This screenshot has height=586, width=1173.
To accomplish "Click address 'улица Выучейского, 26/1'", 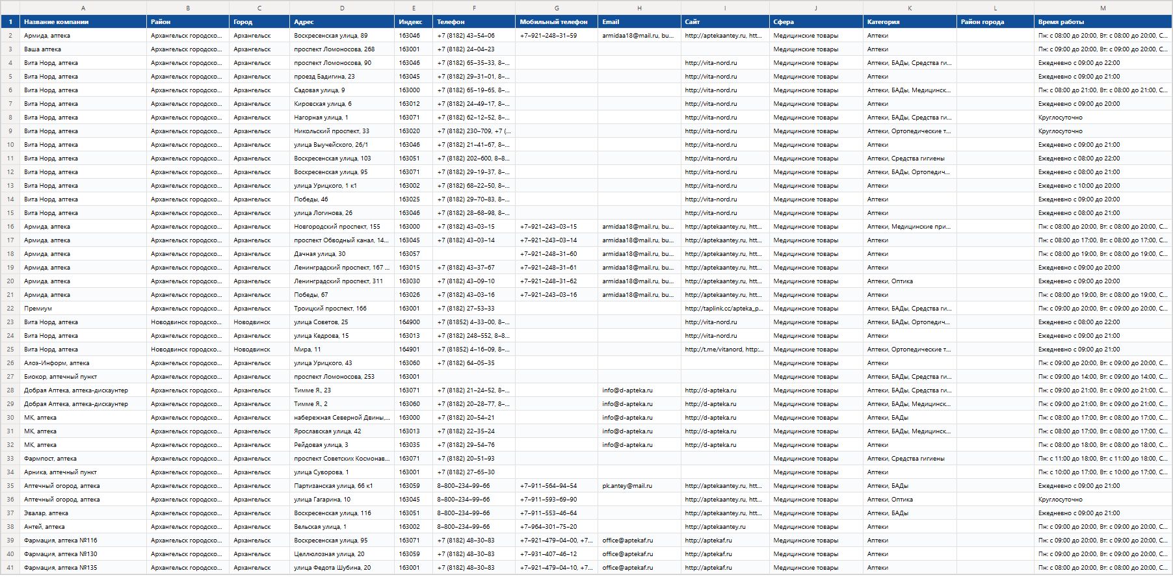I will point(342,145).
